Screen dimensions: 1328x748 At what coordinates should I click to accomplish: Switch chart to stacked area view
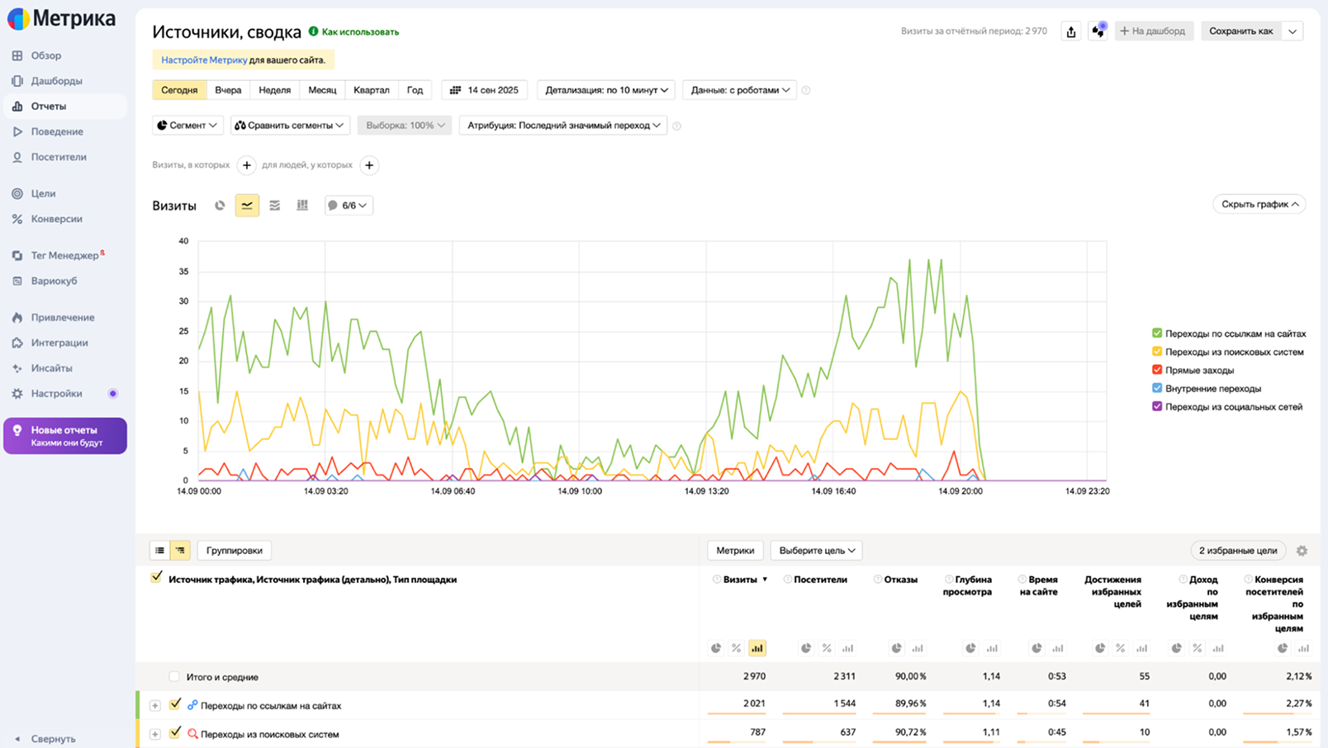click(x=275, y=206)
